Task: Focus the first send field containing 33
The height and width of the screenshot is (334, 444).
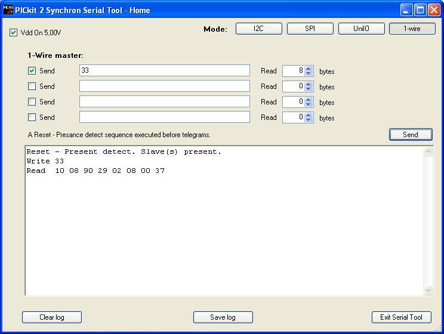Action: click(165, 70)
